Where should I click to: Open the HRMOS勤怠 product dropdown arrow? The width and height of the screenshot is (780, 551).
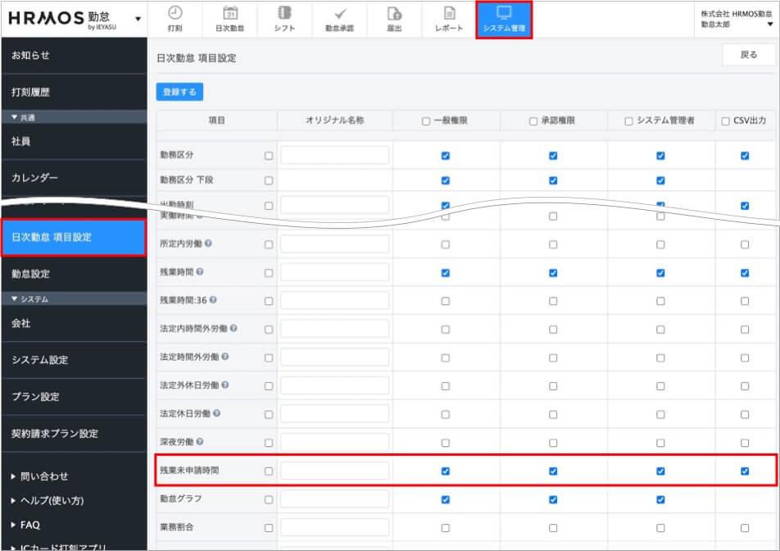coord(137,19)
